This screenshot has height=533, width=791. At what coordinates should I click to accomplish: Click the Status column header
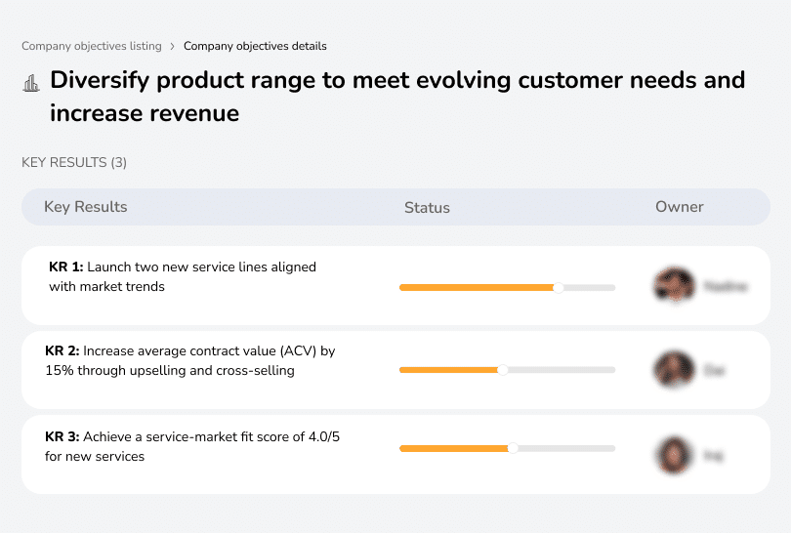[x=427, y=208]
